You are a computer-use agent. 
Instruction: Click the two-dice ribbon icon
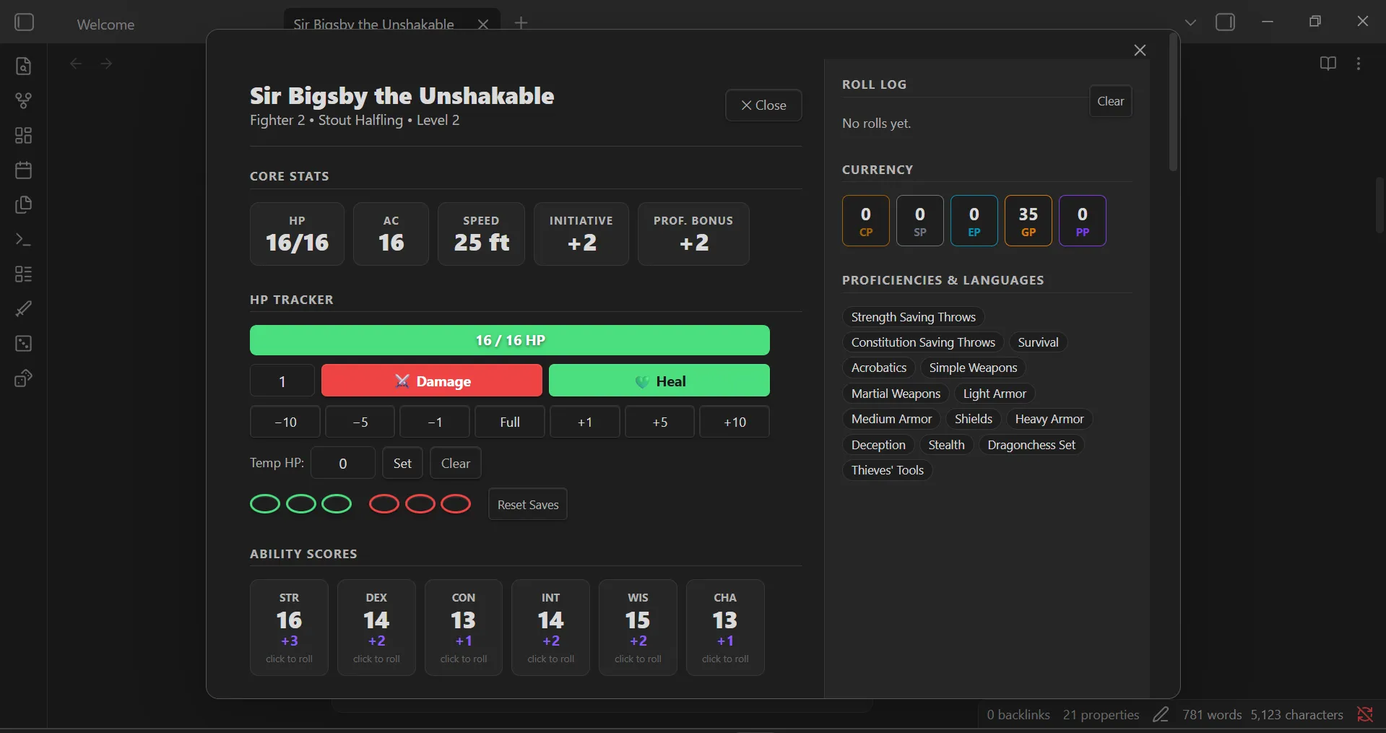click(23, 378)
